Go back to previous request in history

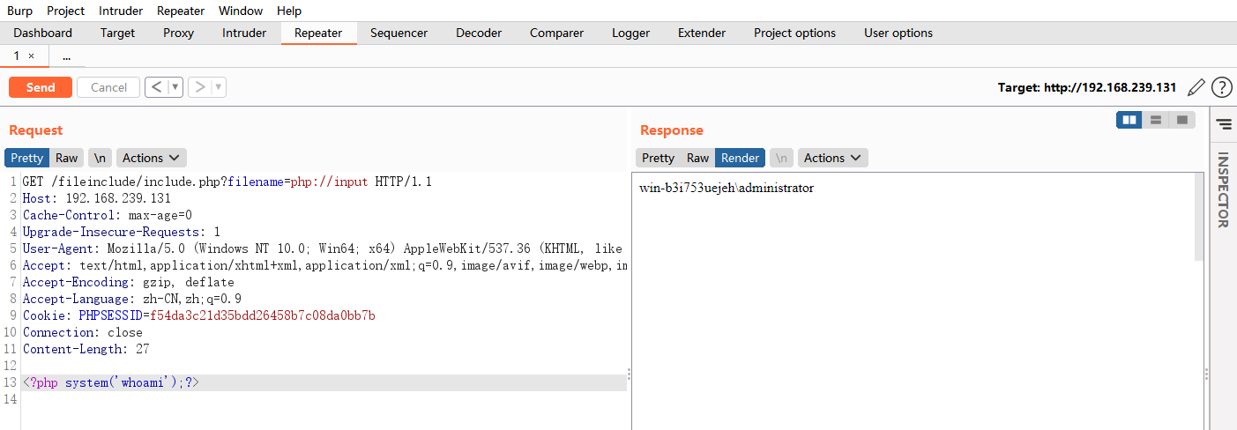(x=156, y=87)
